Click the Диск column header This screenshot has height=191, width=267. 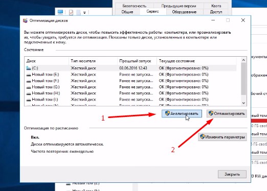(47, 61)
